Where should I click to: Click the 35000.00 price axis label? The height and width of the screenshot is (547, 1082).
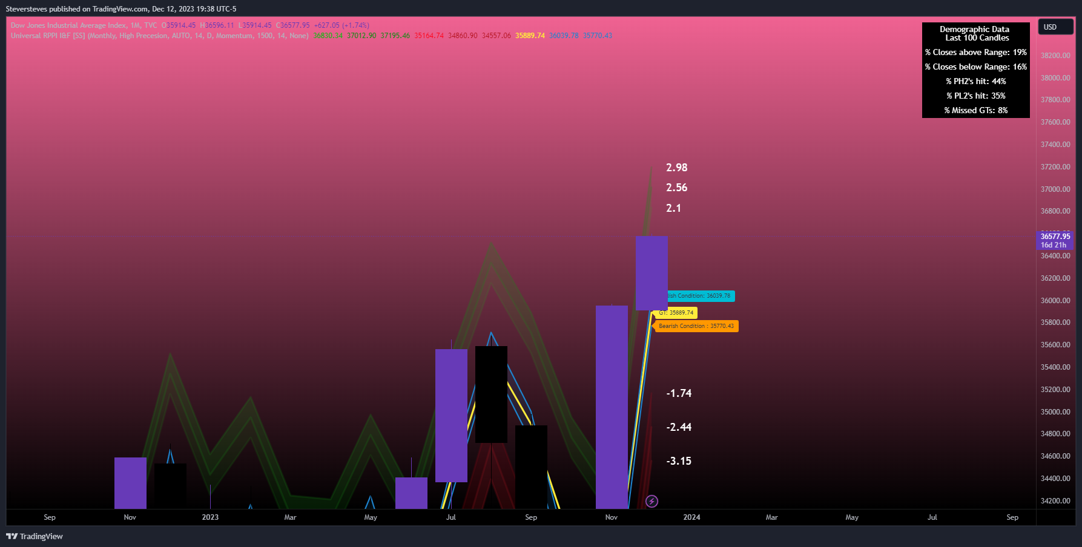[x=1055, y=412]
